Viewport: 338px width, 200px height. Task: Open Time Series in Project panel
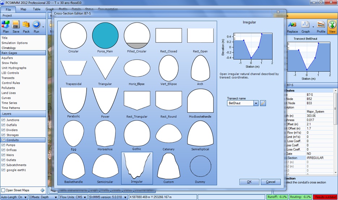coord(9,103)
